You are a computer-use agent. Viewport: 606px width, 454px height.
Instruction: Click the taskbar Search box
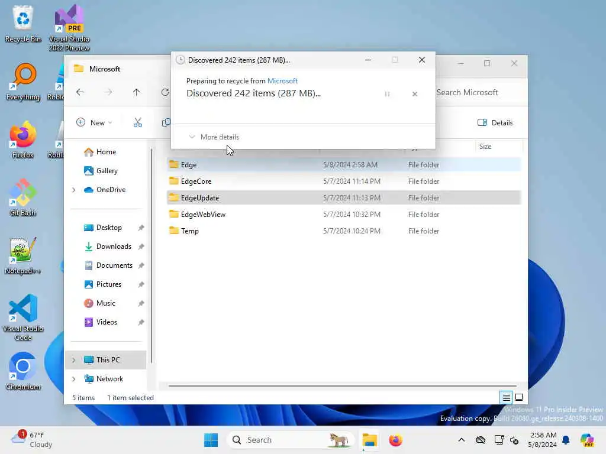291,440
